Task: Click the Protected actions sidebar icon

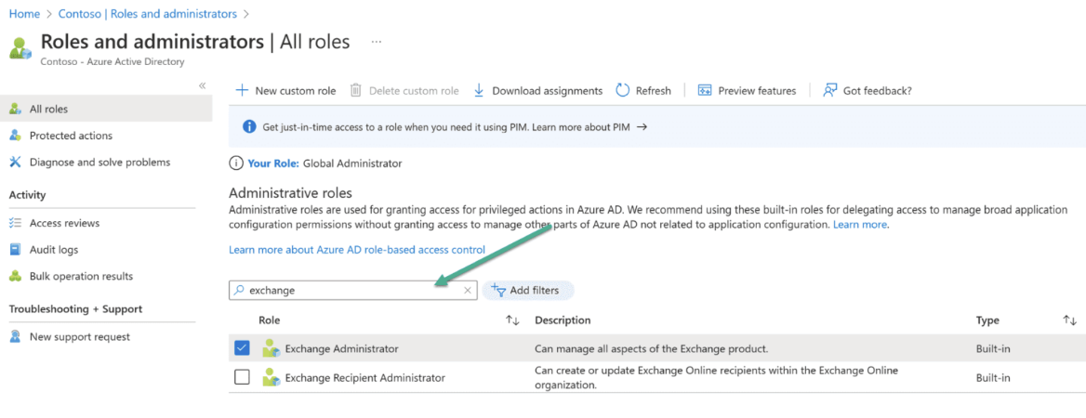Action: 15,136
